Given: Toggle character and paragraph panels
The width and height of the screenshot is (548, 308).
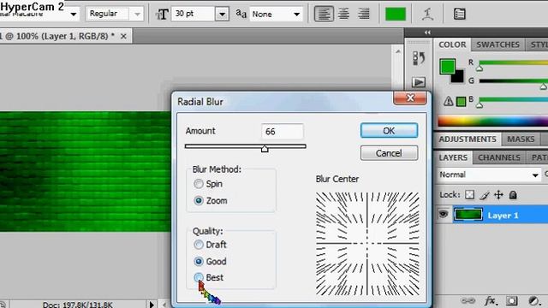Looking at the screenshot, I should 459,14.
